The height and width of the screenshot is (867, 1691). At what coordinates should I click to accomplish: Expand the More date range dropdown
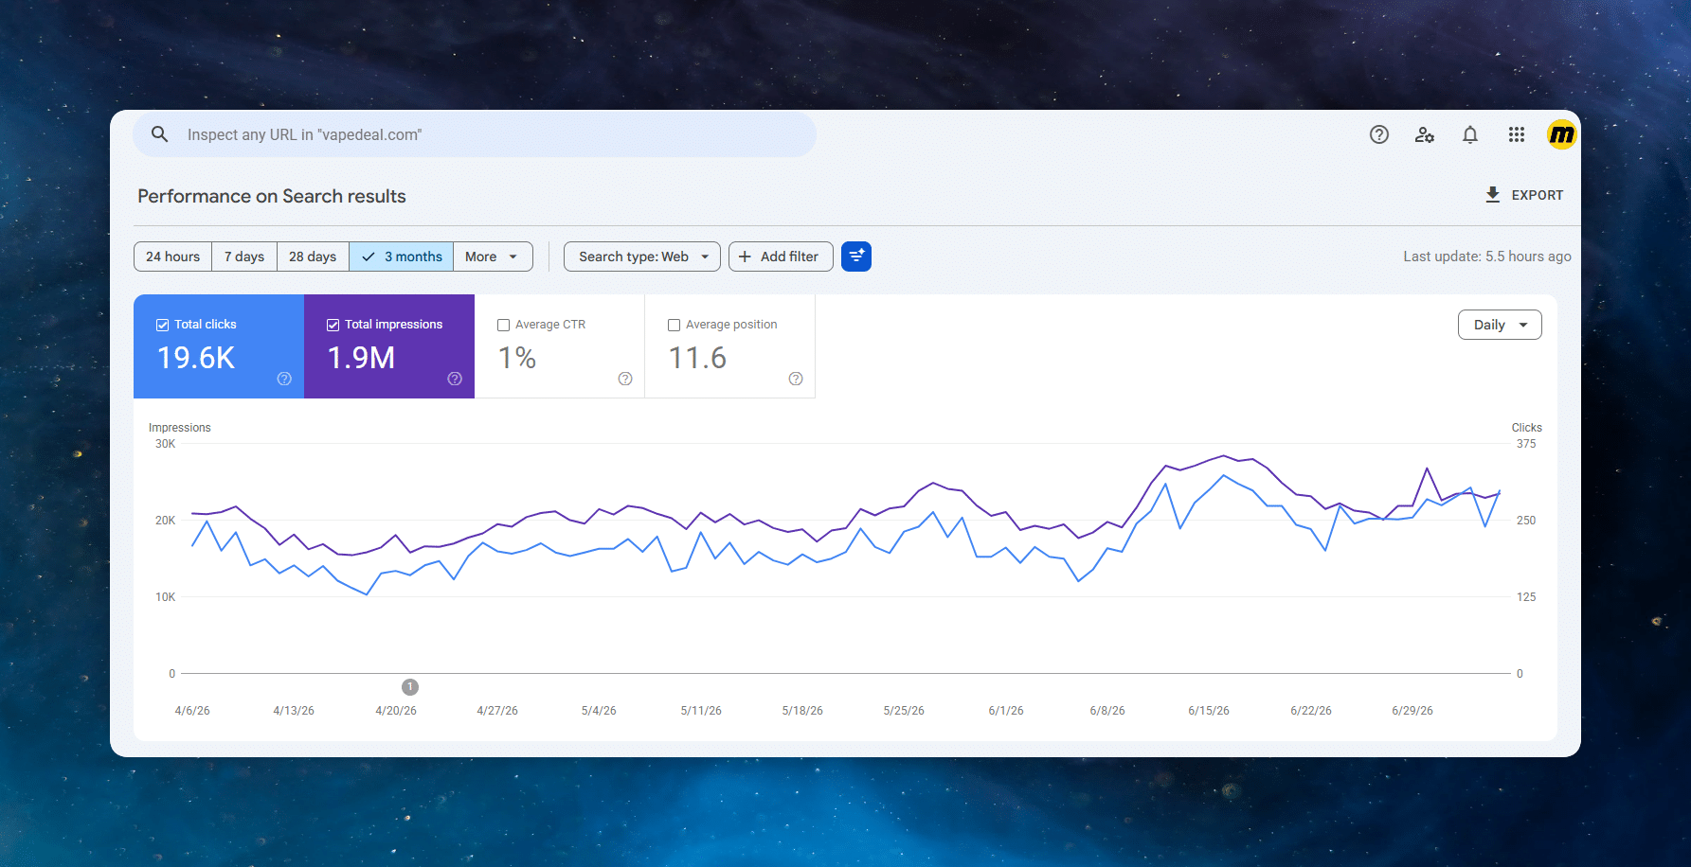[x=493, y=257]
